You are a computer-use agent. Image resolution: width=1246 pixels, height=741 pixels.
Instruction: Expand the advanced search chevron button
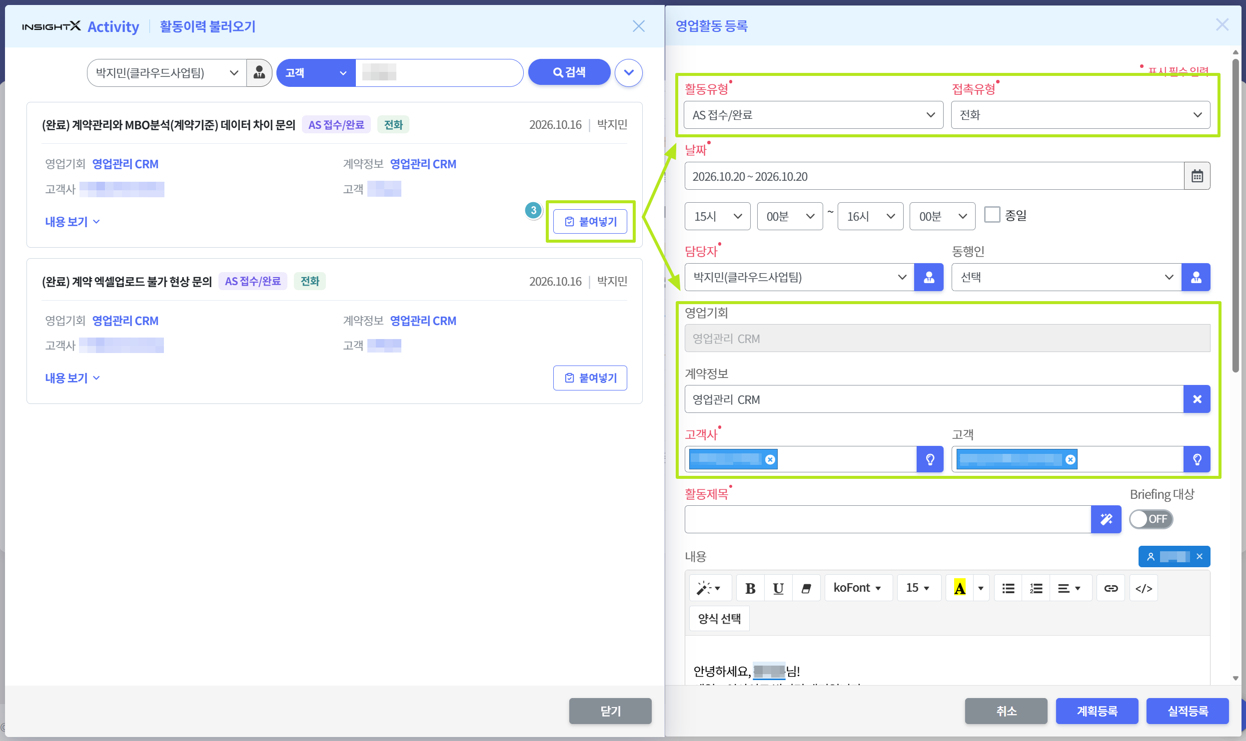click(x=628, y=73)
